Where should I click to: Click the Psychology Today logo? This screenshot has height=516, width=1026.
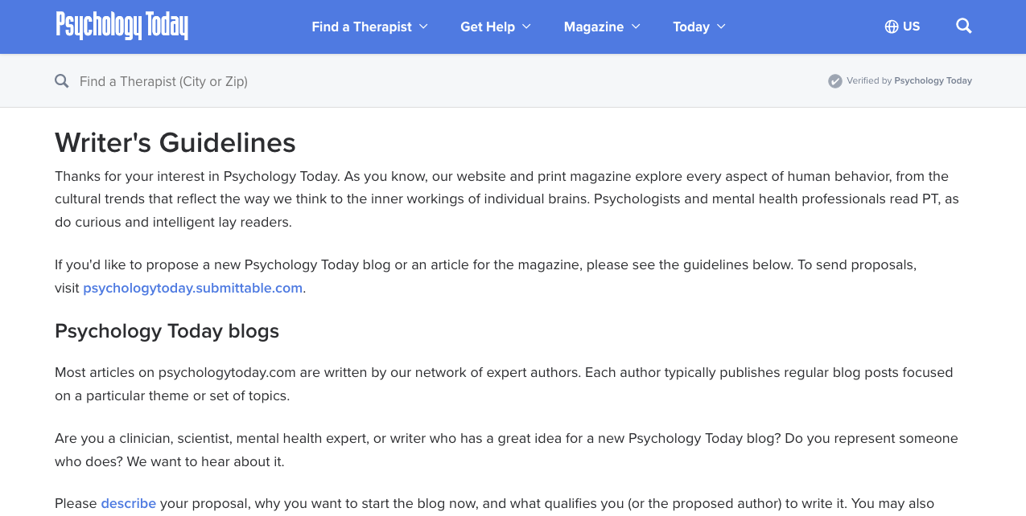(x=122, y=26)
